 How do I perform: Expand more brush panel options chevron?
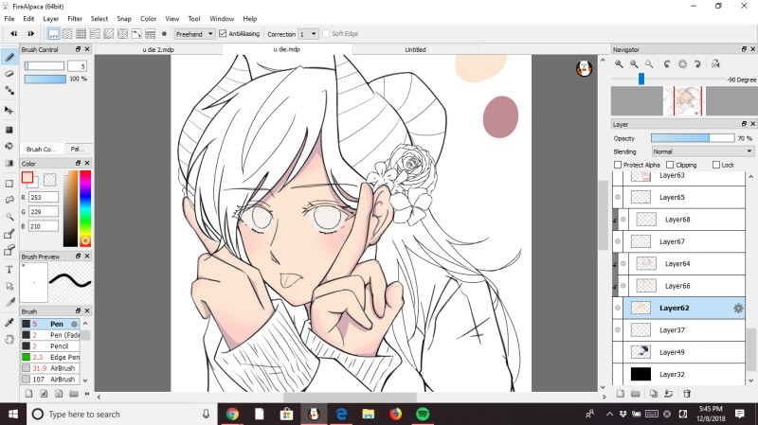(87, 394)
